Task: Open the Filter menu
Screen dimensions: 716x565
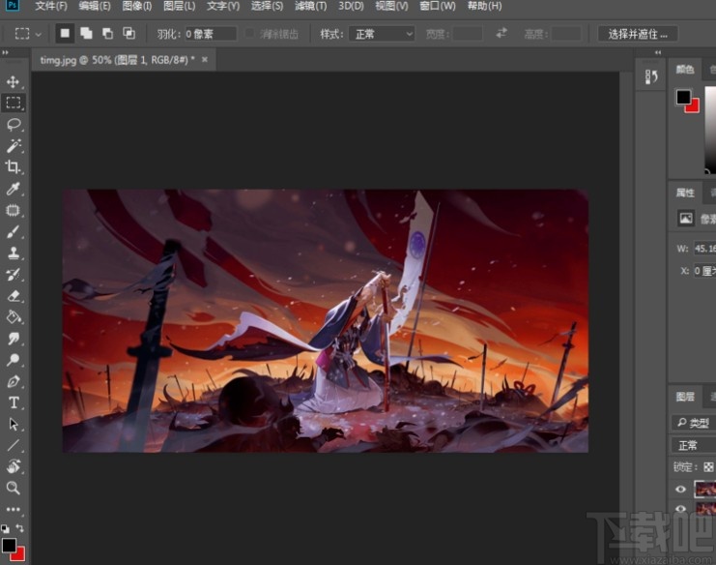Action: point(310,7)
